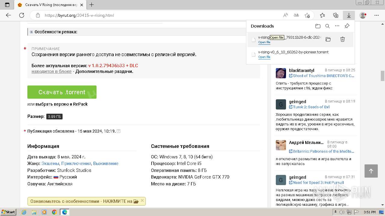385x216 pixels.
Task: Pin the Downloads panel
Action: point(347,26)
